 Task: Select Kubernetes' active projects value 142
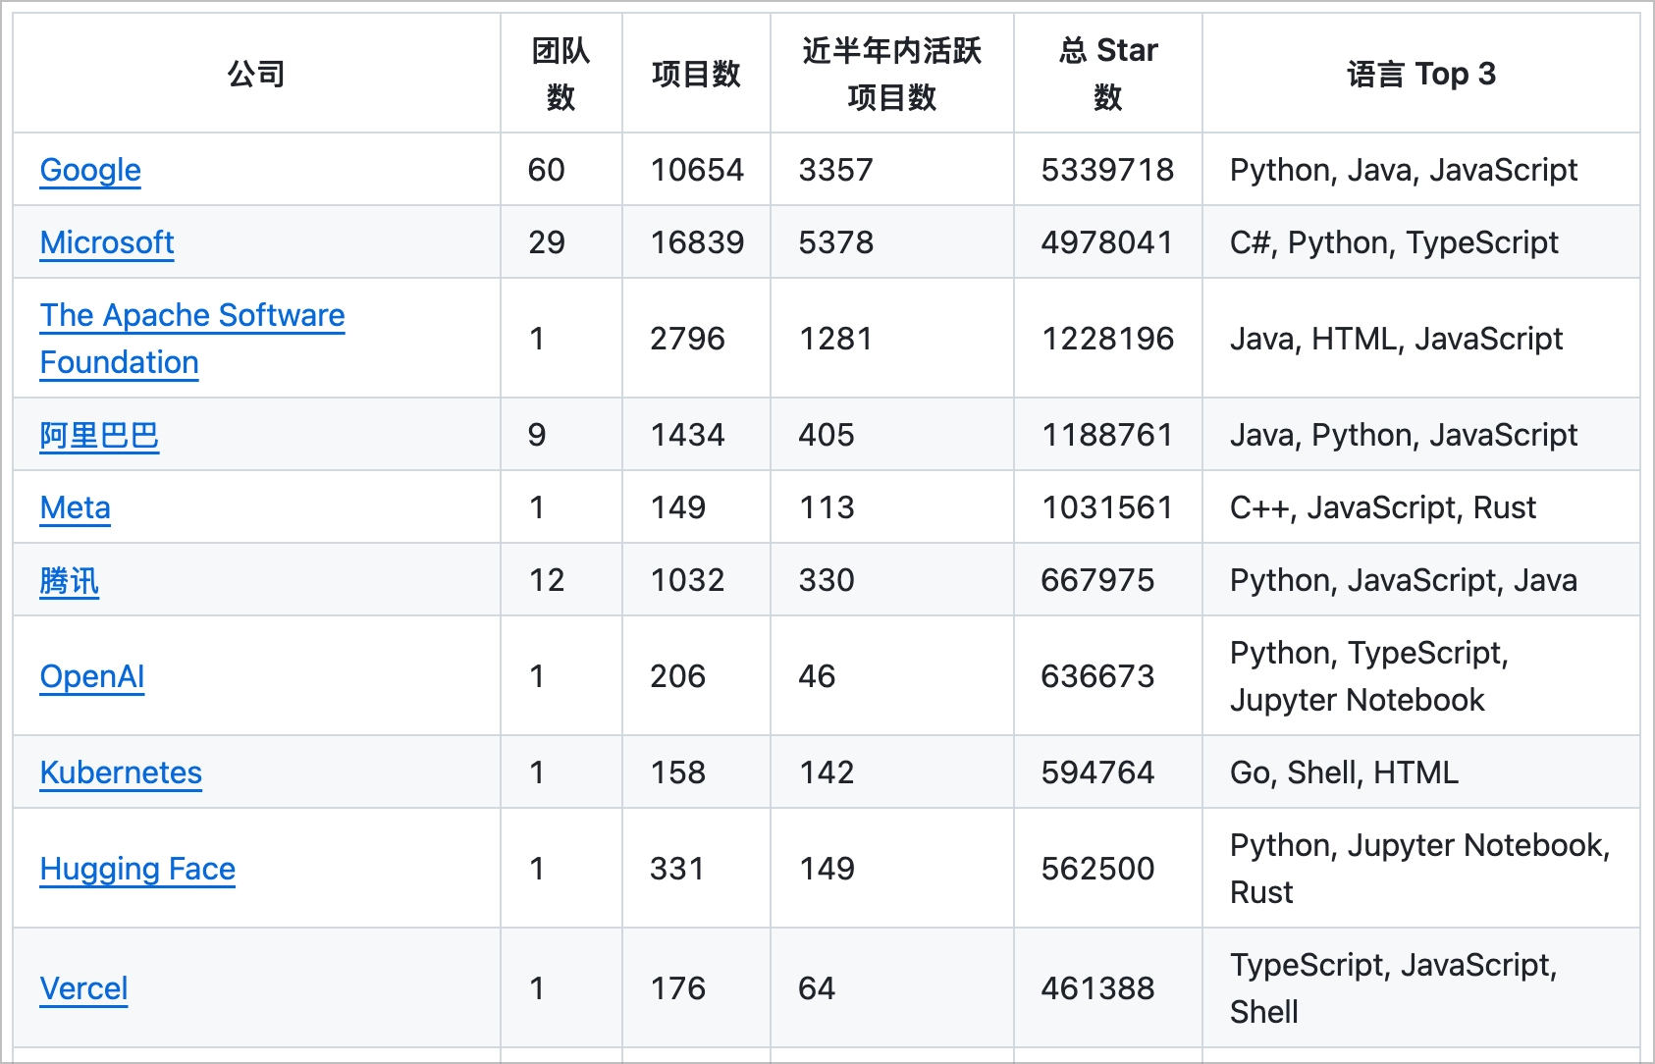coord(827,772)
